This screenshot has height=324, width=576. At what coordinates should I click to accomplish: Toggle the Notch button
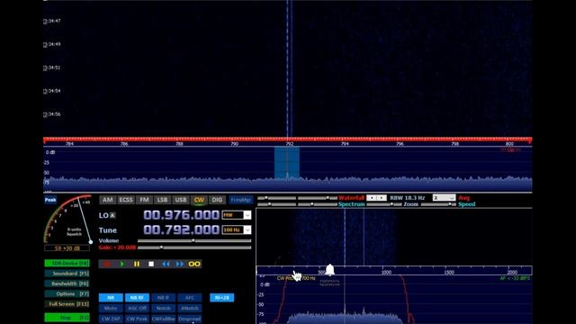point(164,308)
